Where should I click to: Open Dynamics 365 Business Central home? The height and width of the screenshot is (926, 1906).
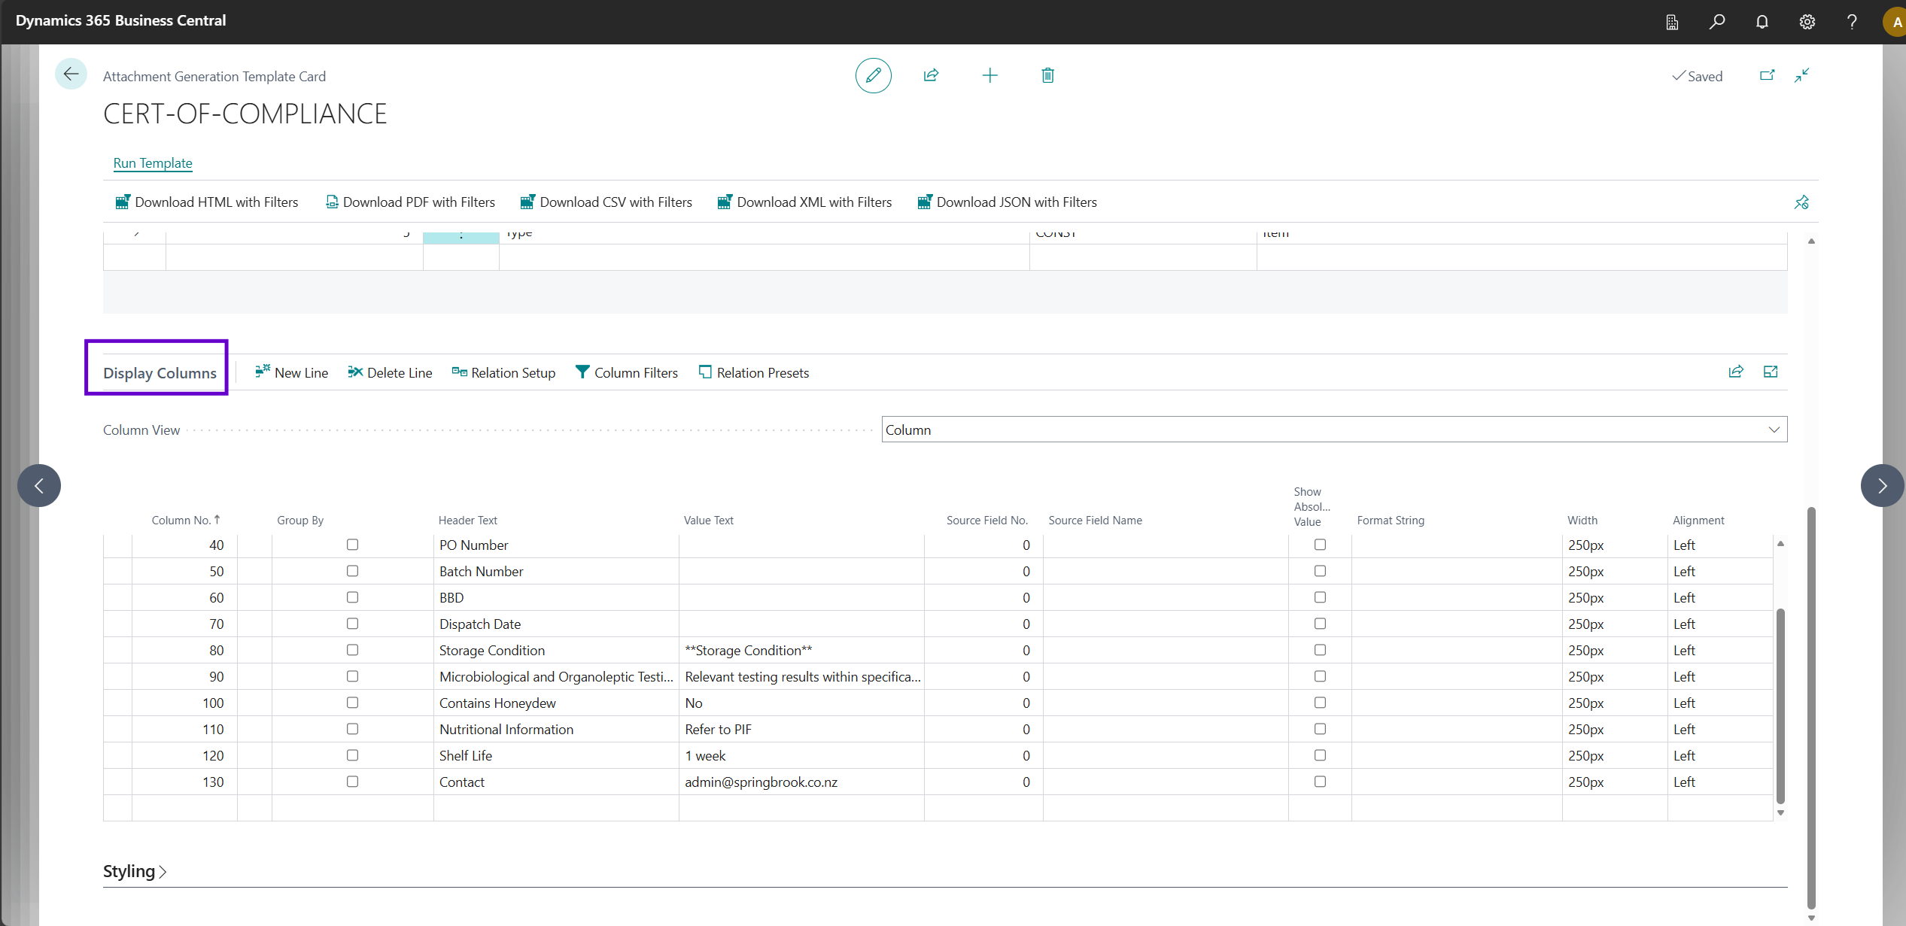click(x=120, y=20)
